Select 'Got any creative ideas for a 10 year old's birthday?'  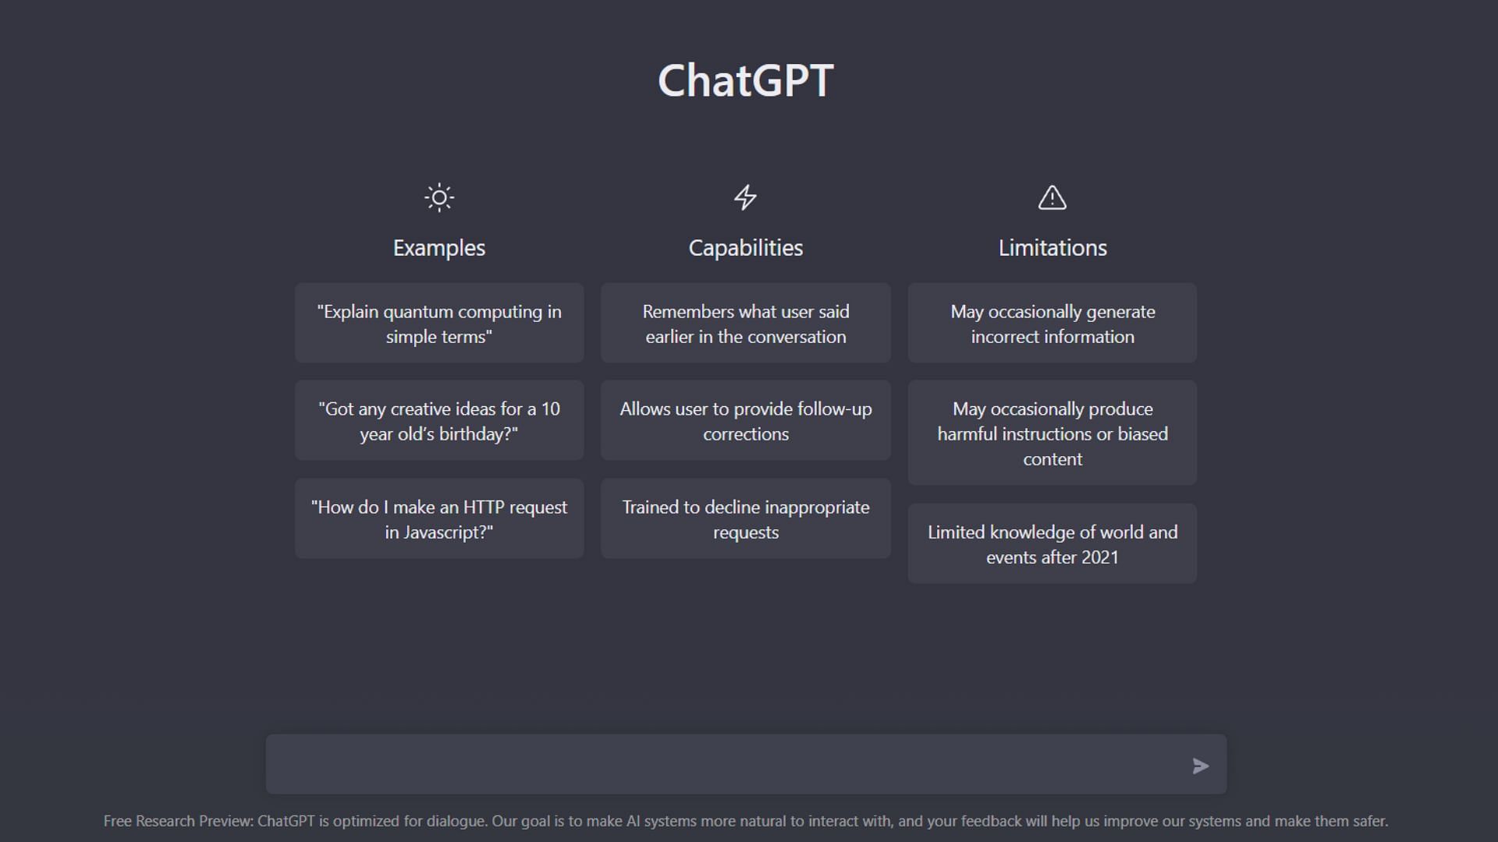click(x=439, y=420)
